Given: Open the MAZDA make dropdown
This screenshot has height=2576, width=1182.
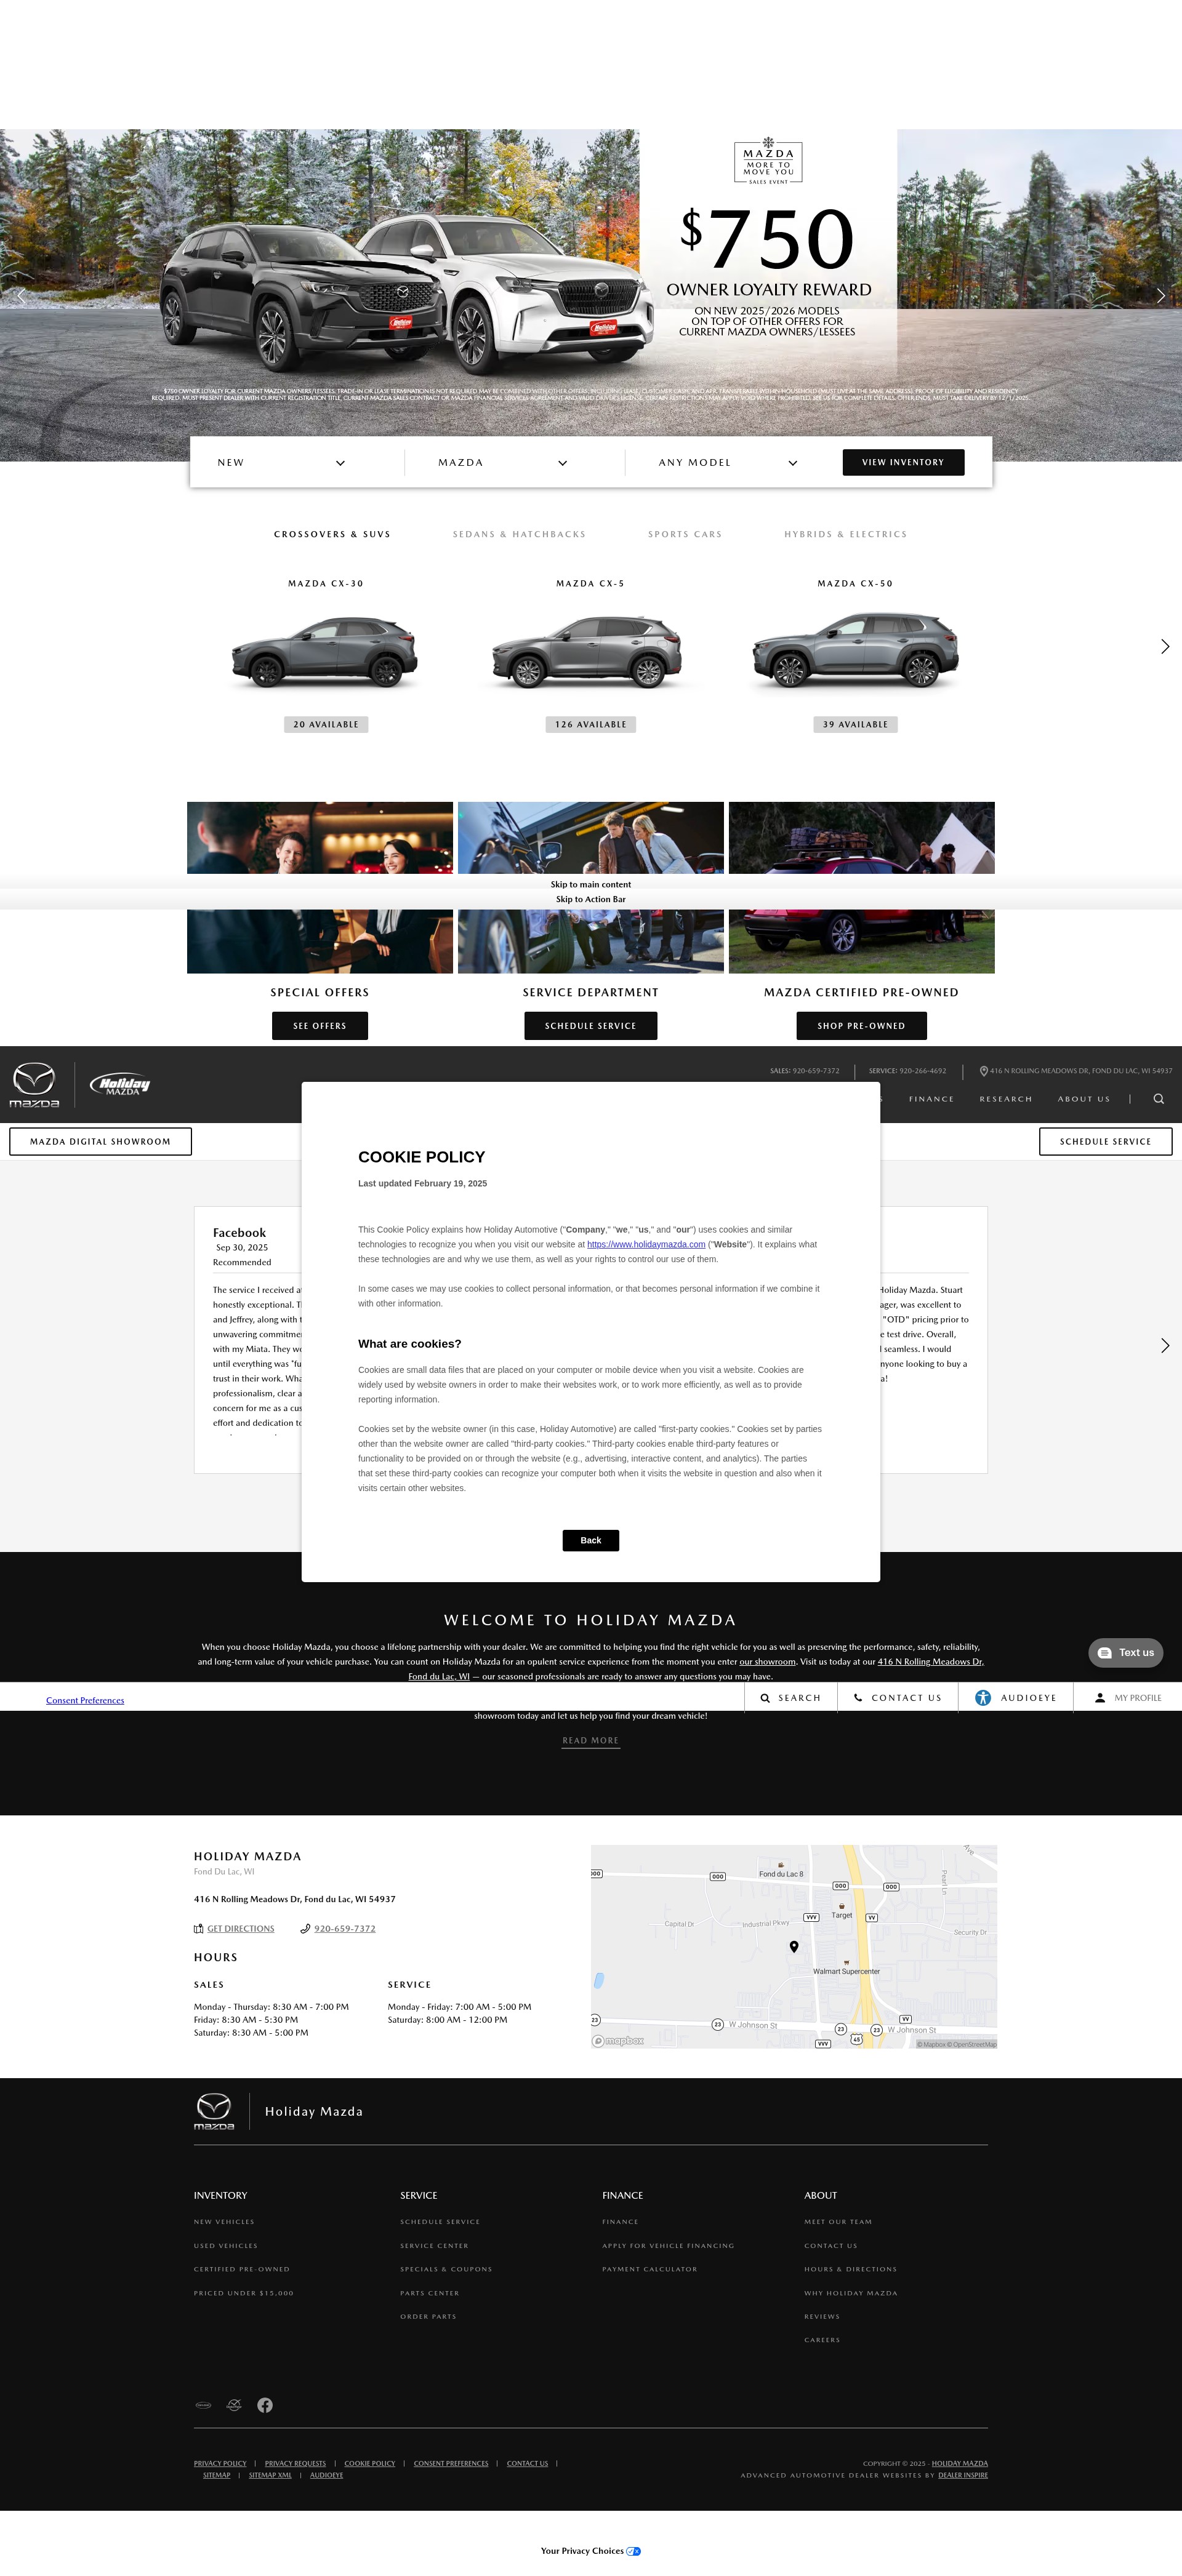Looking at the screenshot, I should [503, 462].
